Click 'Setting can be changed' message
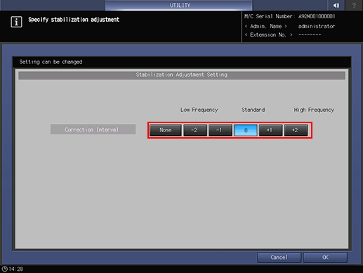Image resolution: width=363 pixels, height=273 pixels. (51, 62)
